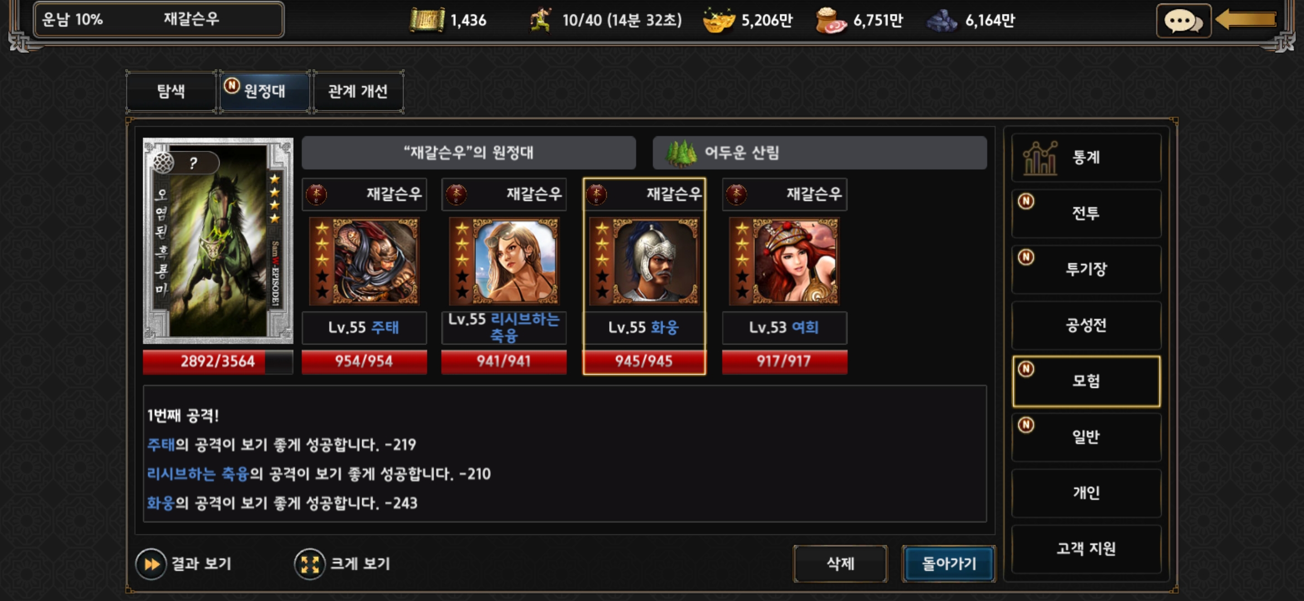Image resolution: width=1304 pixels, height=601 pixels.
Task: Click the 돌아가기 button
Action: click(949, 564)
